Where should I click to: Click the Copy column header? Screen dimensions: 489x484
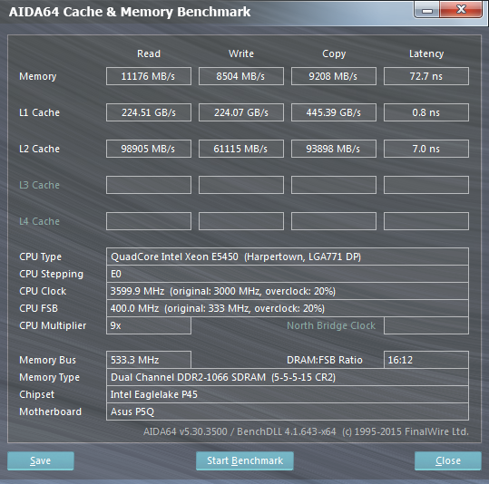pos(334,53)
